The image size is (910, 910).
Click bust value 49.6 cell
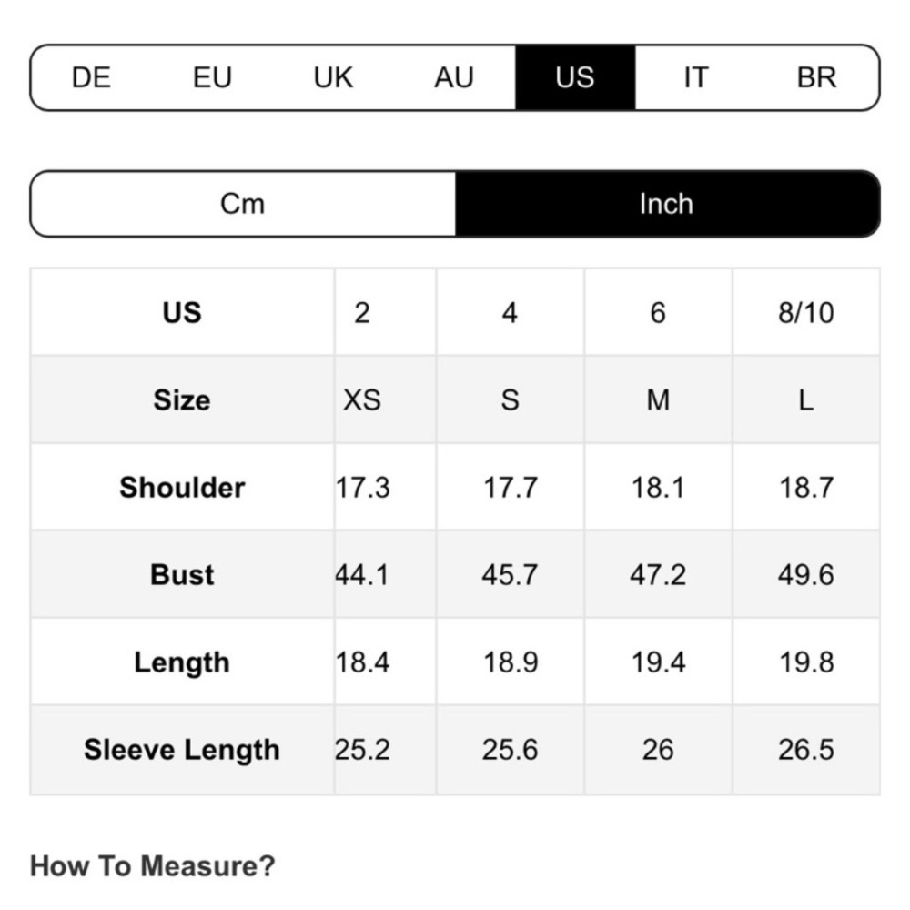[x=806, y=574]
